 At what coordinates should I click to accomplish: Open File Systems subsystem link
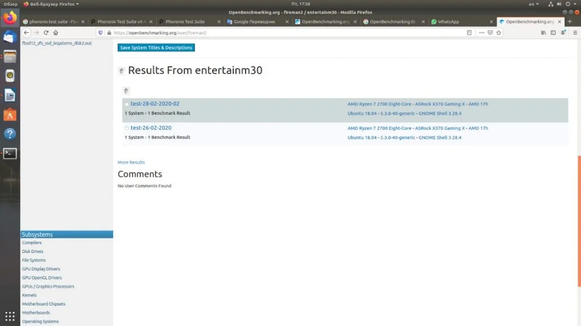[x=33, y=260]
